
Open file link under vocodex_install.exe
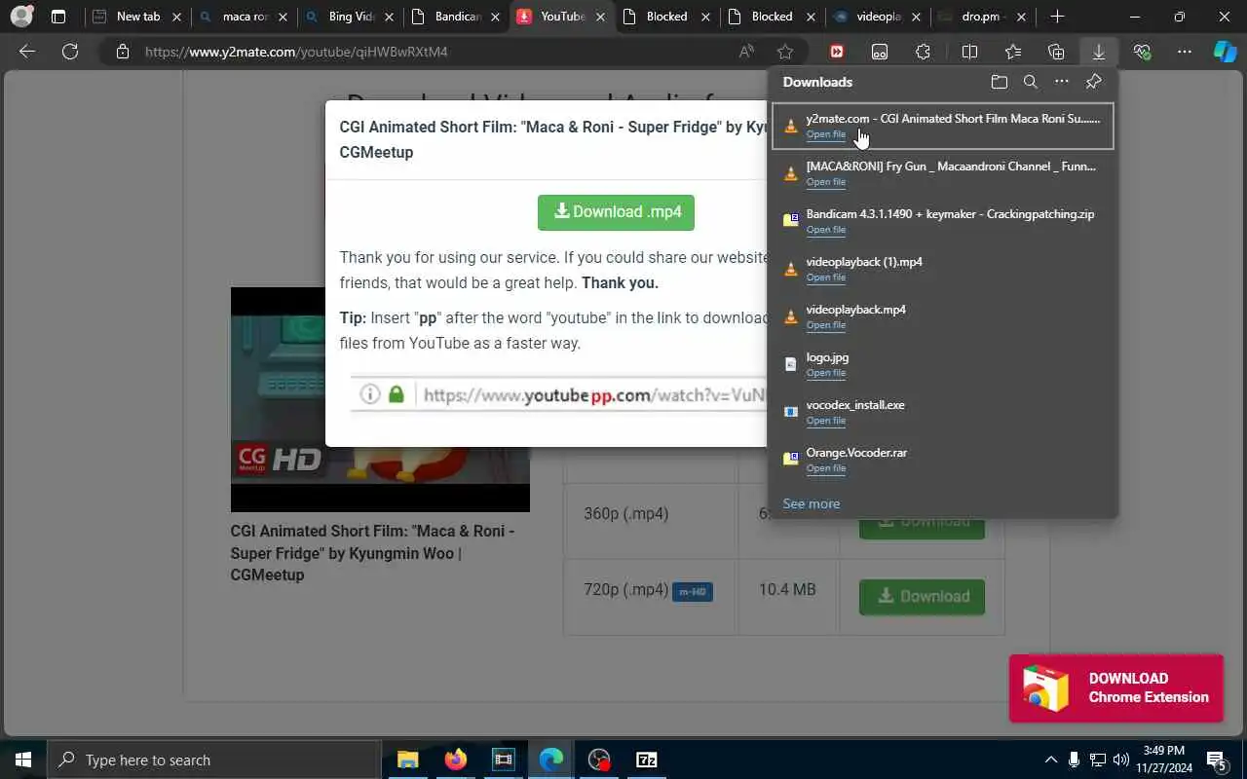point(826,421)
